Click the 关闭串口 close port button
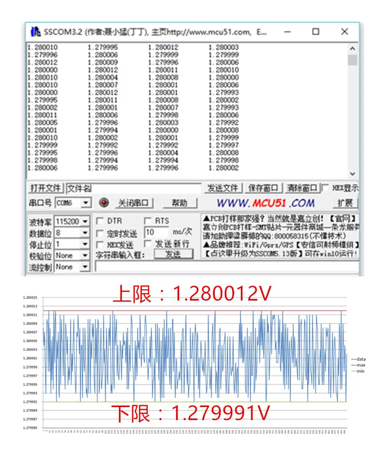 click(x=134, y=203)
